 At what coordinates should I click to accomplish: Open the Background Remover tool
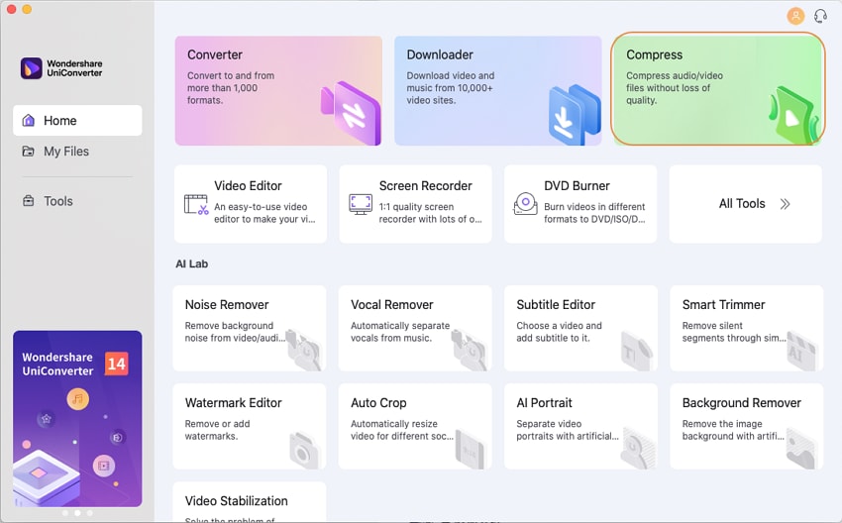(747, 426)
